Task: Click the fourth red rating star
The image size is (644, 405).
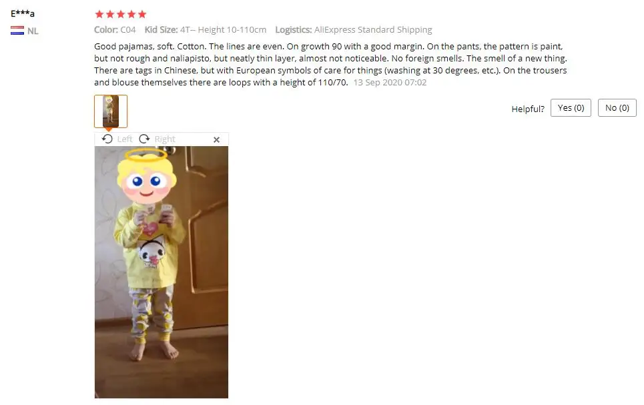Action: pos(131,15)
